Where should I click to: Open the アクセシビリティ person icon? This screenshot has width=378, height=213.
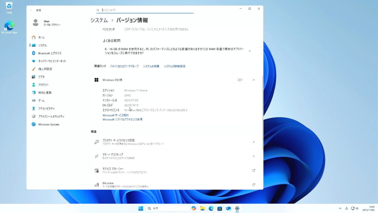[34, 109]
